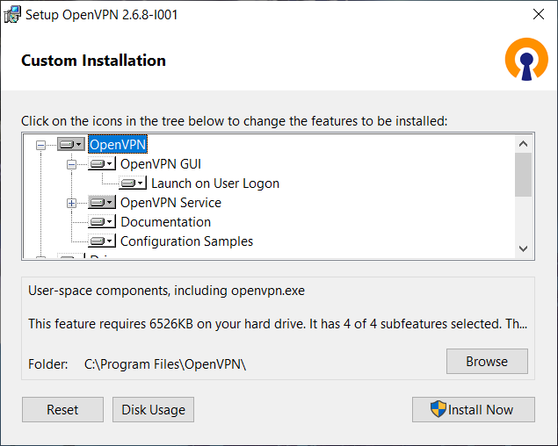Open the OpenVPN GUI feature drive icon dropdown
This screenshot has height=446, width=558.
(x=102, y=163)
